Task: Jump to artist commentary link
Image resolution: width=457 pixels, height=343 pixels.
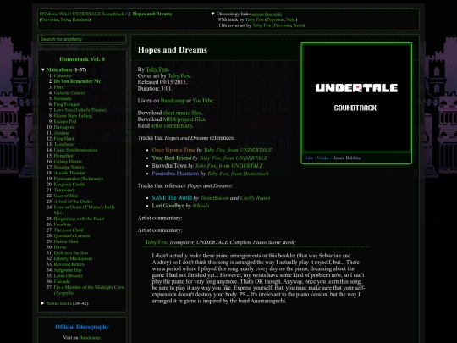Action: (171, 125)
